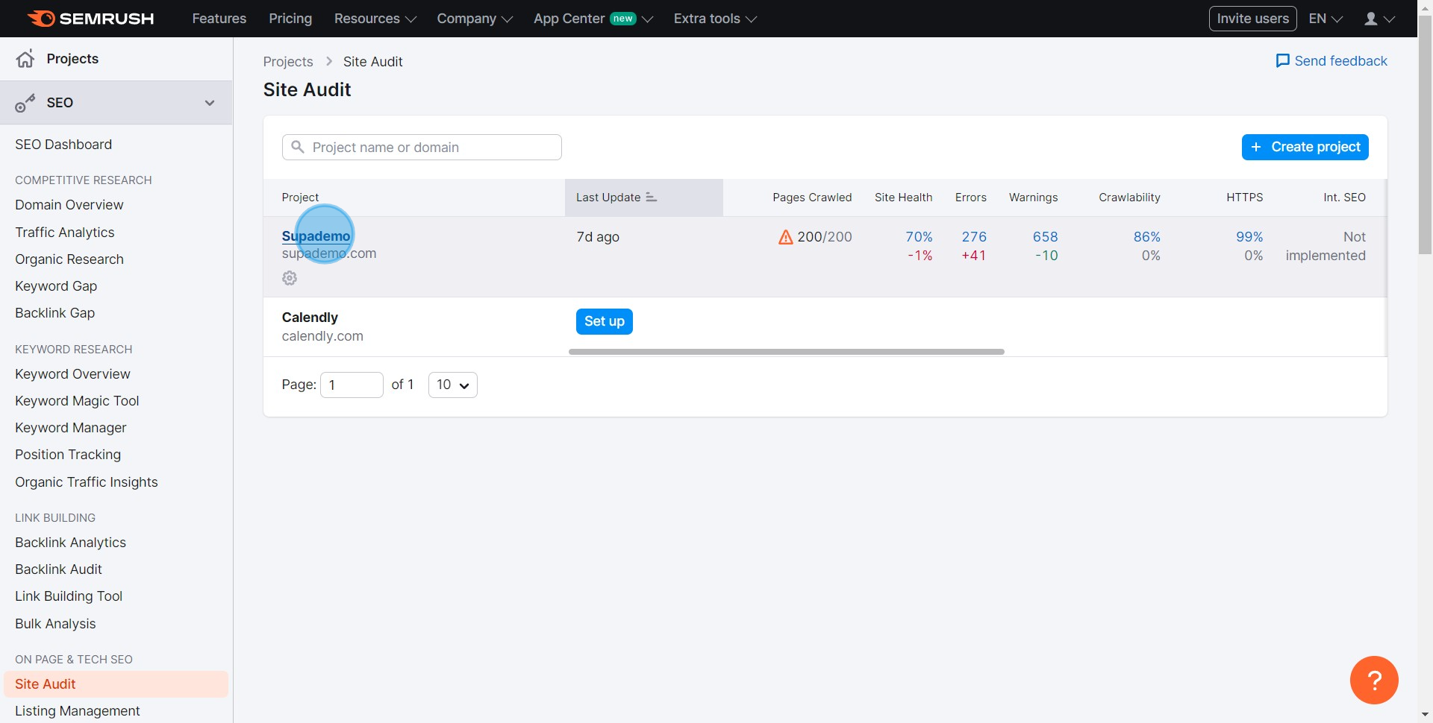Open Domain Overview in sidebar
The height and width of the screenshot is (723, 1433).
click(69, 205)
